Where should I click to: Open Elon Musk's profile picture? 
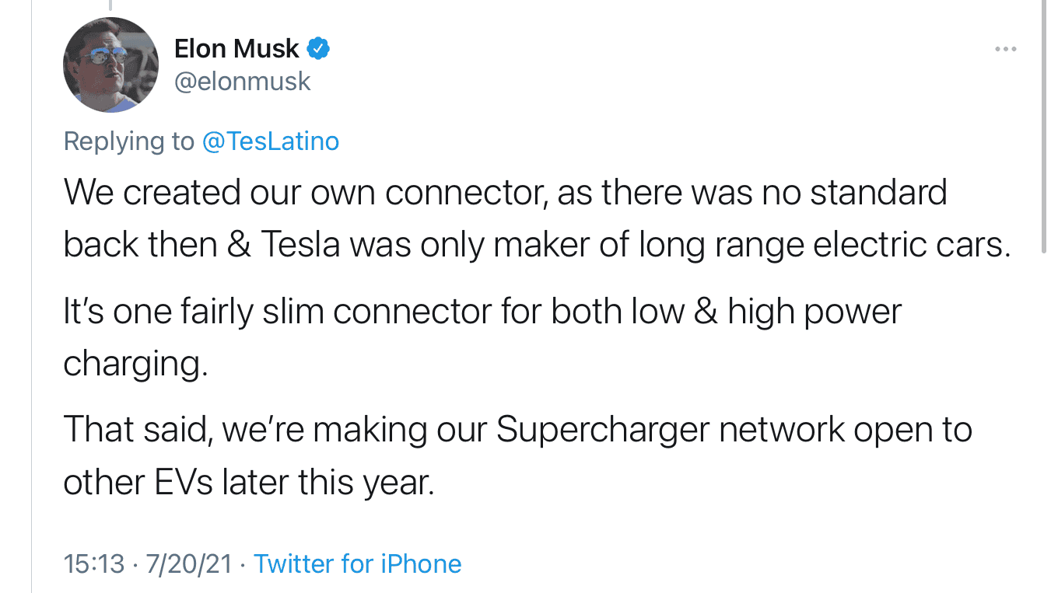(110, 65)
